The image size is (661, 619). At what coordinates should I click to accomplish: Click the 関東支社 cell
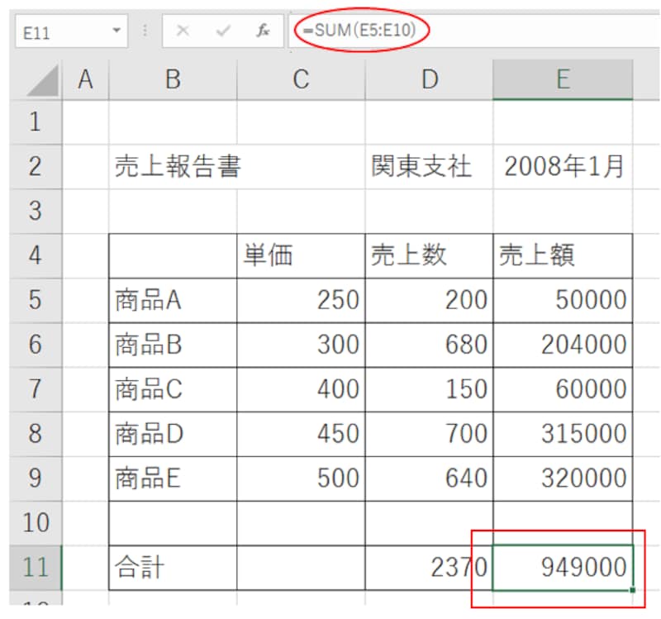[430, 167]
